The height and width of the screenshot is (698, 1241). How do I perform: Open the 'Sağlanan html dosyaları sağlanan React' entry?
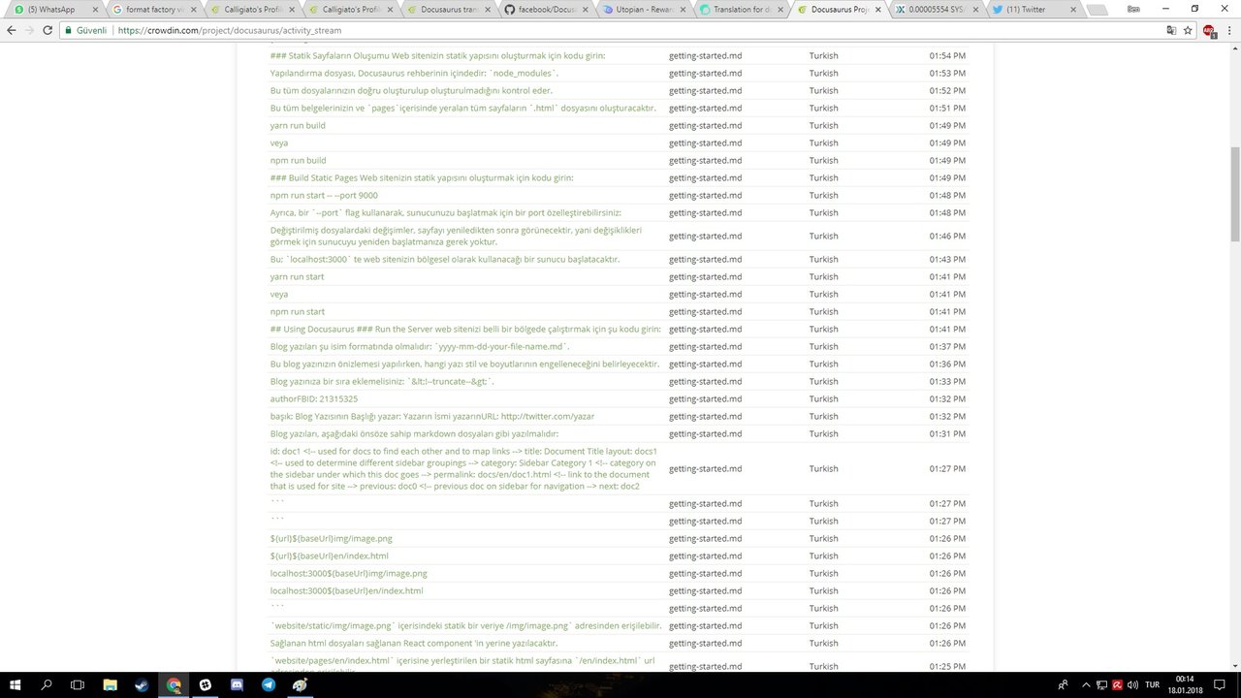[x=413, y=643]
